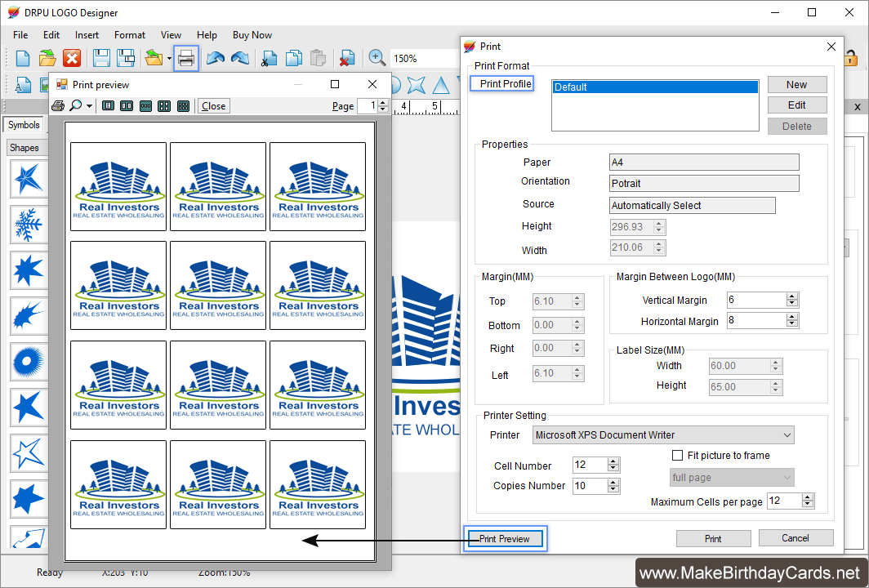The width and height of the screenshot is (869, 588).
Task: Select two-page layout in Print preview
Action: pos(127,105)
